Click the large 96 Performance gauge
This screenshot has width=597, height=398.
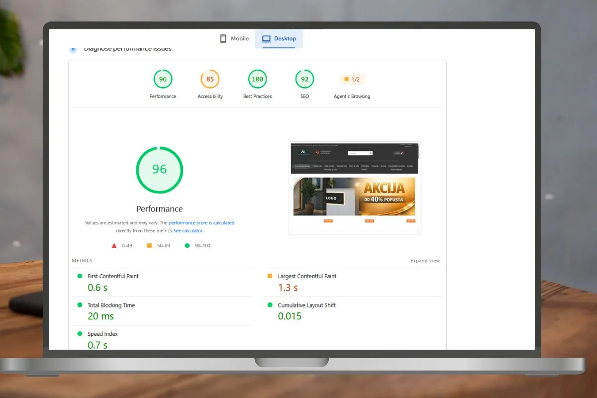coord(159,170)
